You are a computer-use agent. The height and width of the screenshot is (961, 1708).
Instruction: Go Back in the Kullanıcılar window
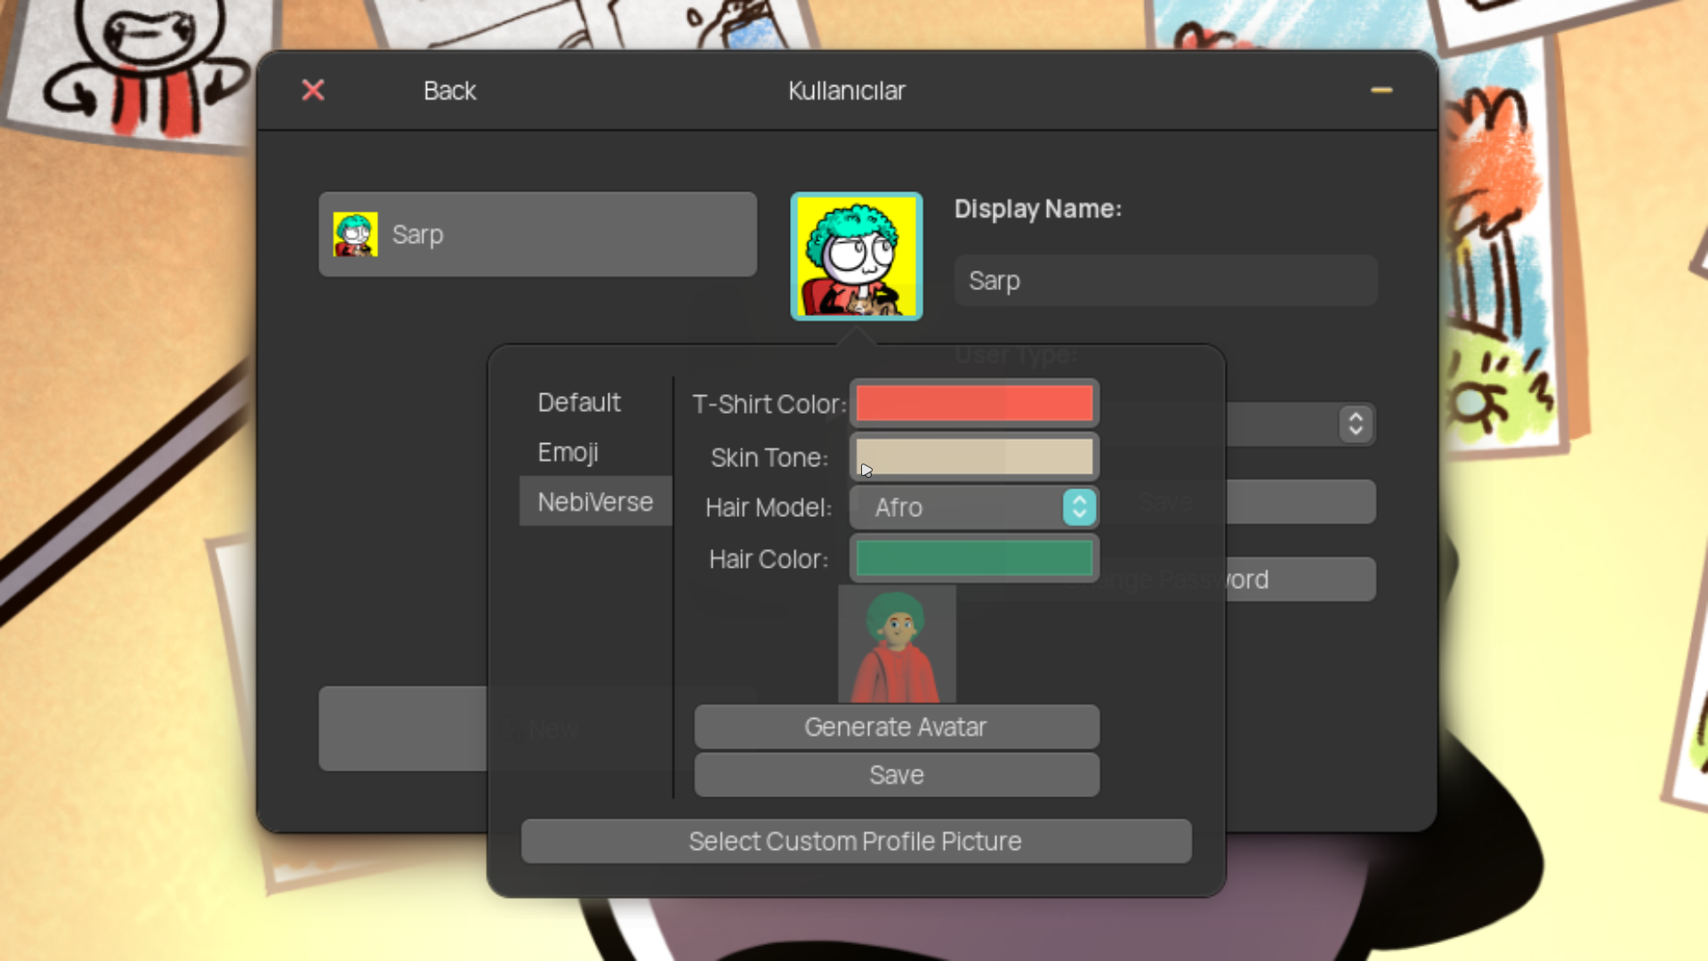449,91
